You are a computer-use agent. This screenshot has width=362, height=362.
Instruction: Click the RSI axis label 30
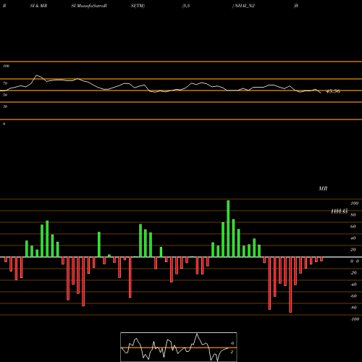click(x=5, y=106)
